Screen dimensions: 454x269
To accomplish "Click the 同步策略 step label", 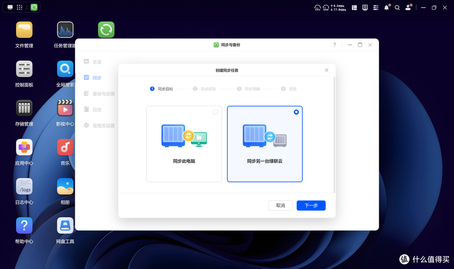I will pos(253,89).
